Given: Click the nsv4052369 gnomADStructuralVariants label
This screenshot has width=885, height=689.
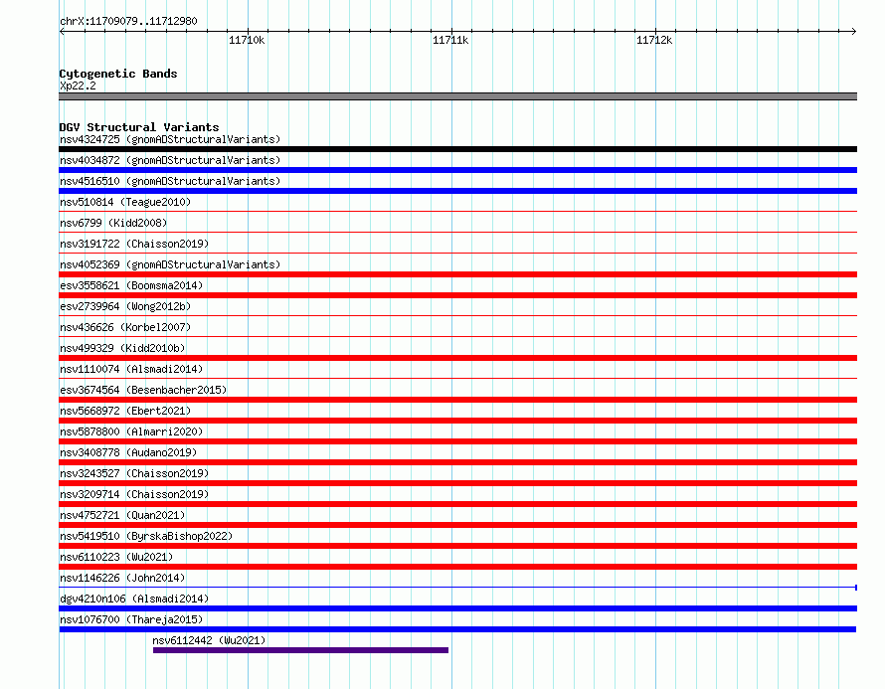Looking at the screenshot, I should tap(170, 264).
